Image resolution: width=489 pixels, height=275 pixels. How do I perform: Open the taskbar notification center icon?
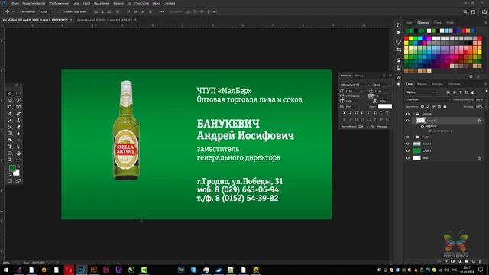click(481, 270)
